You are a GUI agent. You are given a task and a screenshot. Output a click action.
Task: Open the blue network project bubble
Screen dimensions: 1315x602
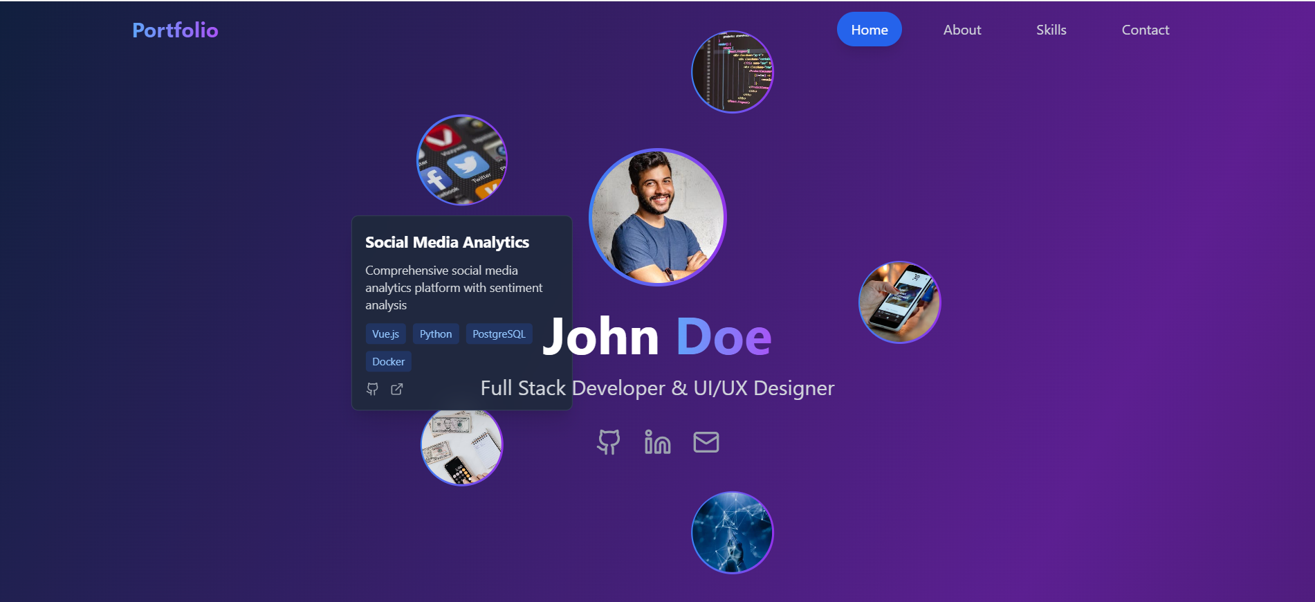(732, 533)
